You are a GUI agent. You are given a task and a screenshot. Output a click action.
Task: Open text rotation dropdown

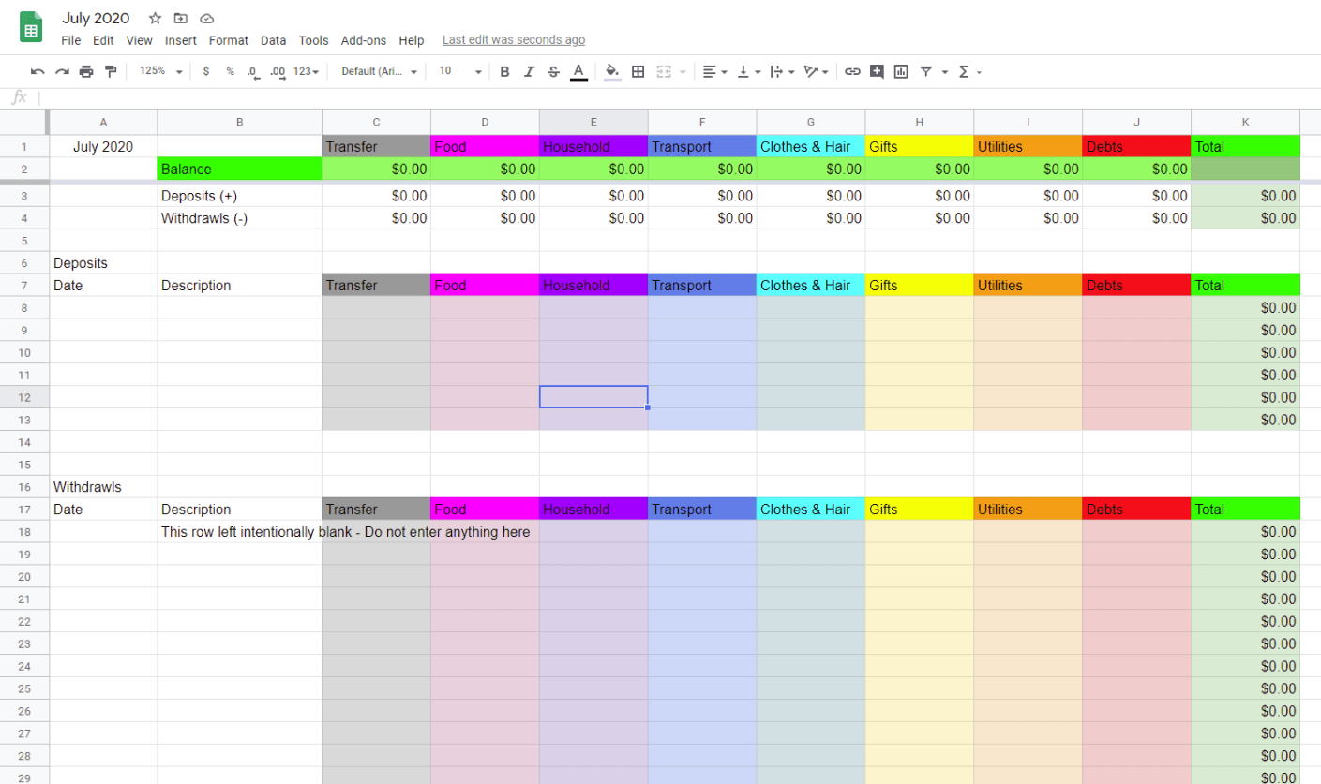pos(816,71)
